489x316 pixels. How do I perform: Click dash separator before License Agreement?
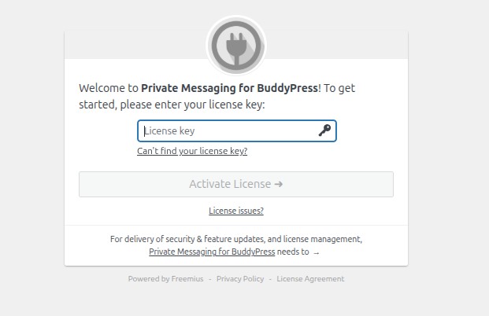click(x=270, y=278)
